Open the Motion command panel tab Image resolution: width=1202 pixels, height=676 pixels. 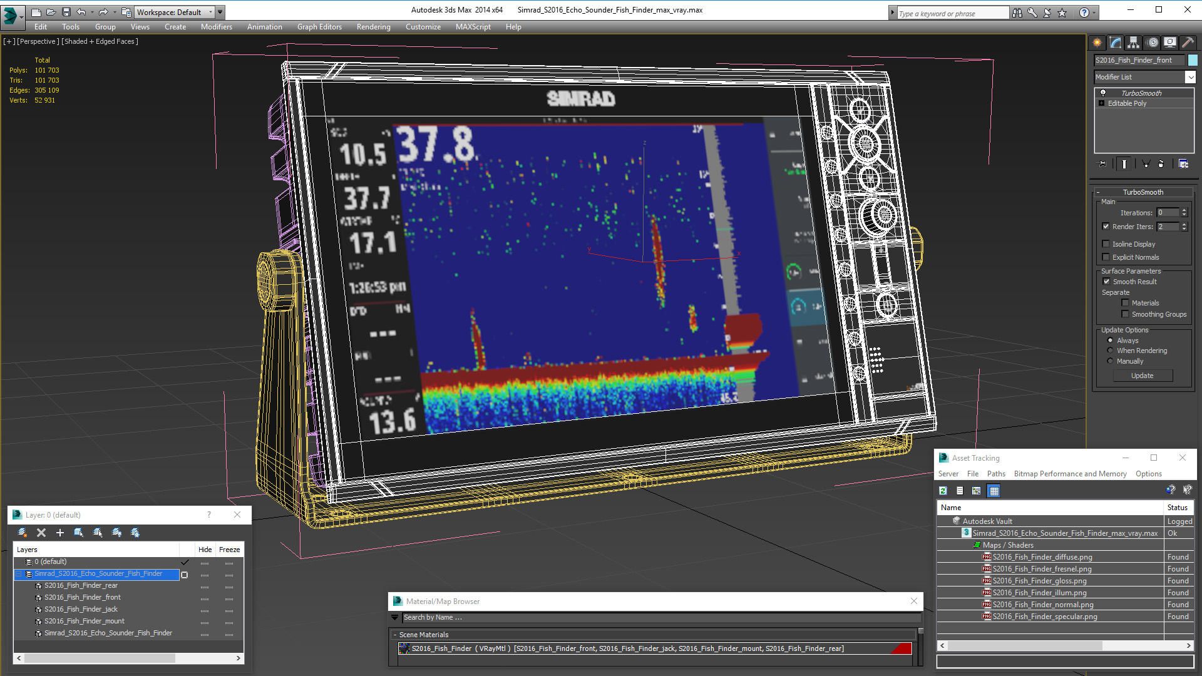click(x=1153, y=43)
